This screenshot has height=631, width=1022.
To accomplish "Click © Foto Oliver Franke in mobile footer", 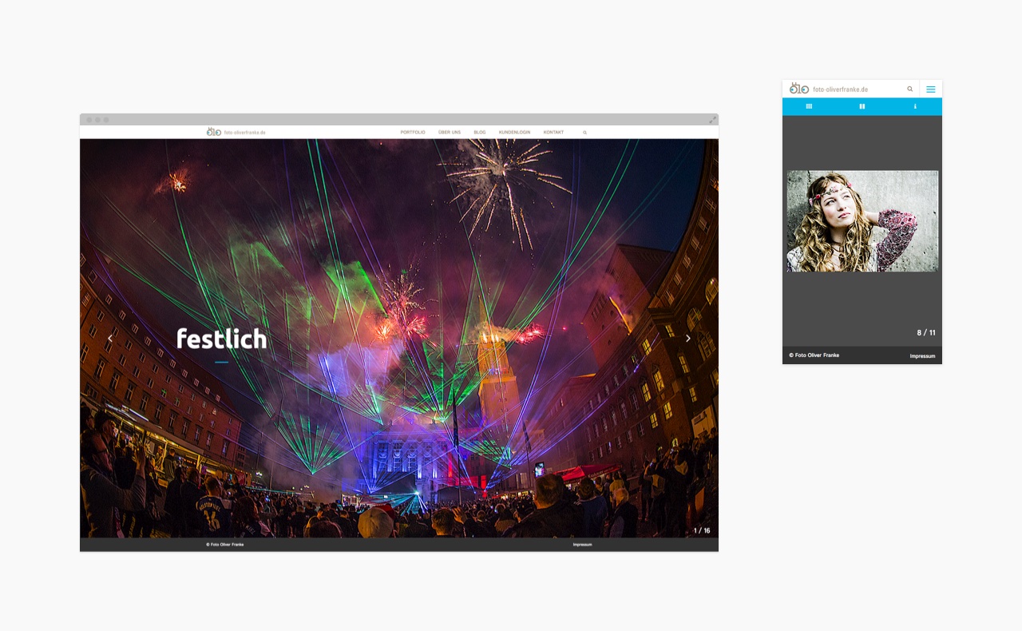I will coord(814,355).
